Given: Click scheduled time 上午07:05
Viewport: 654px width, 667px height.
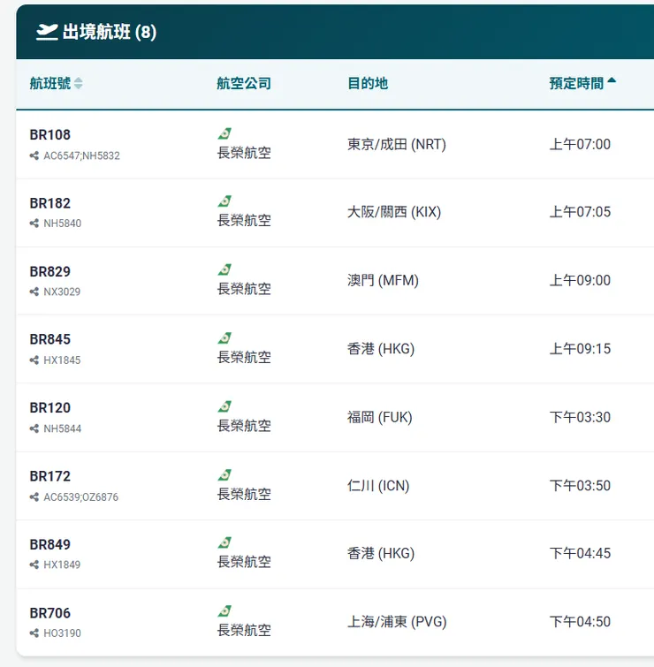Looking at the screenshot, I should (580, 212).
